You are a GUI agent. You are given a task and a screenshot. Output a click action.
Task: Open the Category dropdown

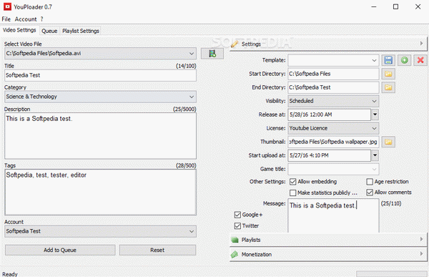[192, 97]
